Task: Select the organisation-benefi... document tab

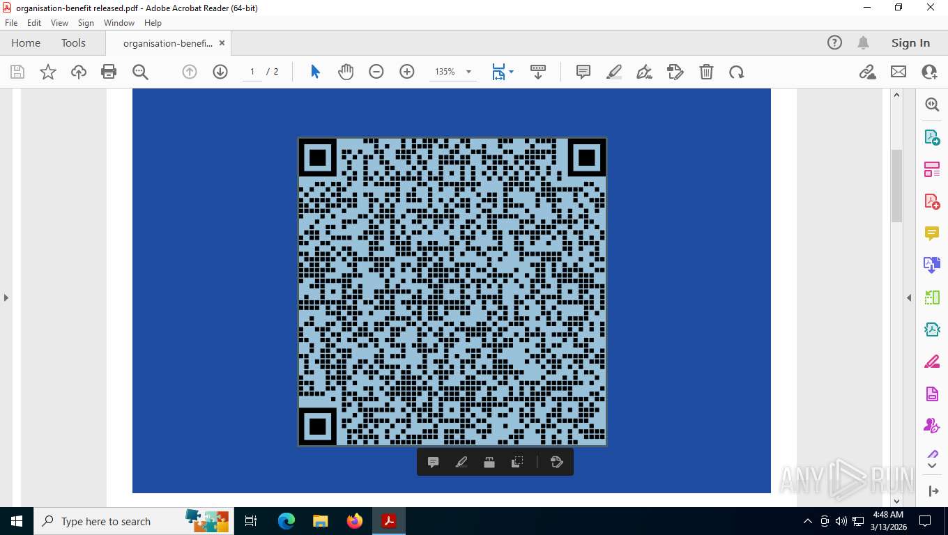Action: pos(167,43)
